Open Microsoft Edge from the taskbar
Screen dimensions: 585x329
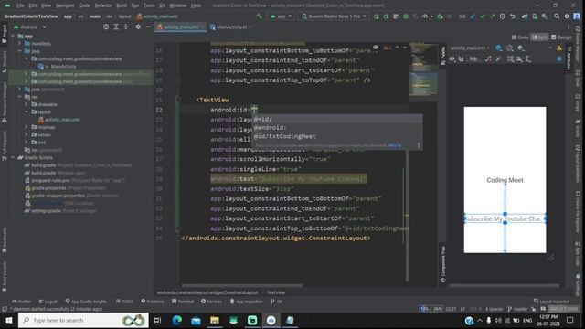[176, 320]
